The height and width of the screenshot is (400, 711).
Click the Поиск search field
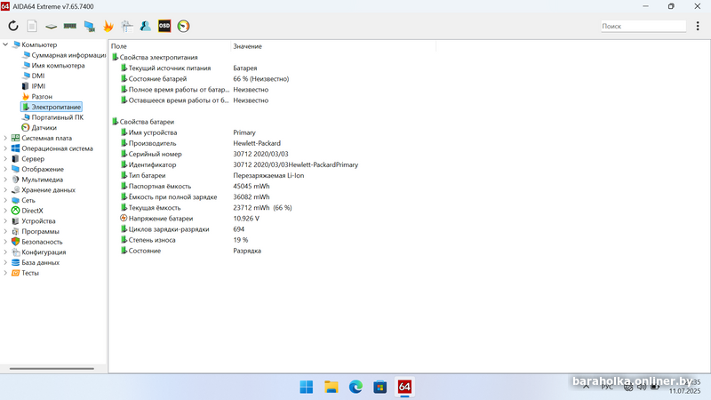coord(643,27)
